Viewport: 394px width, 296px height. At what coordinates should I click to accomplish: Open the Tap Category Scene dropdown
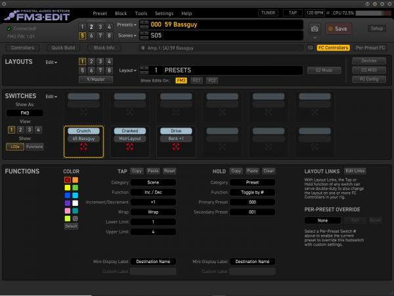[153, 182]
